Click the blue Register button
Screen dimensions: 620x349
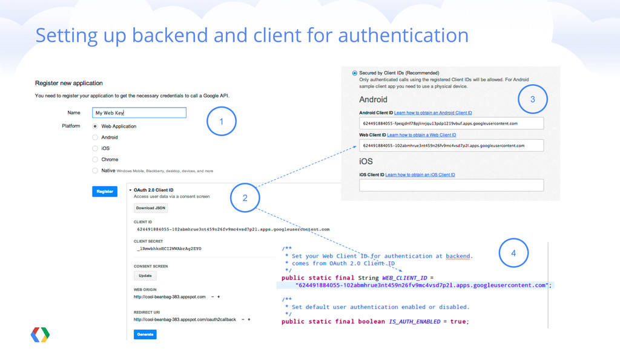105,192
